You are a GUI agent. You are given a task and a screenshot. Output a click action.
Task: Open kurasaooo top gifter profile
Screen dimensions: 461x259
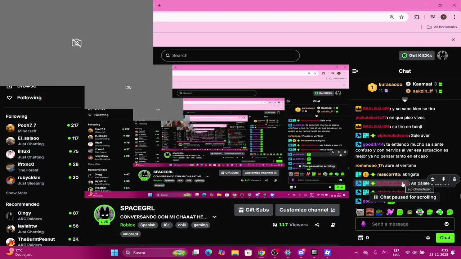[x=390, y=85]
